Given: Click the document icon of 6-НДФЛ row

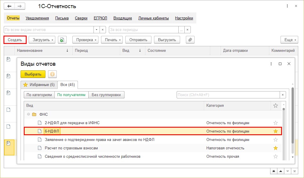Looking at the screenshot, I should [x=40, y=131].
